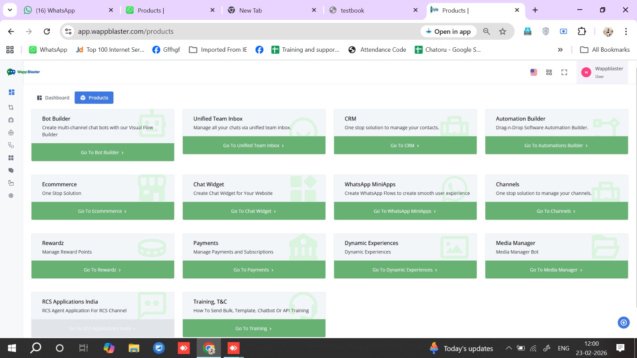Click the git-branch flow sidebar icon
The width and height of the screenshot is (637, 358).
11,107
